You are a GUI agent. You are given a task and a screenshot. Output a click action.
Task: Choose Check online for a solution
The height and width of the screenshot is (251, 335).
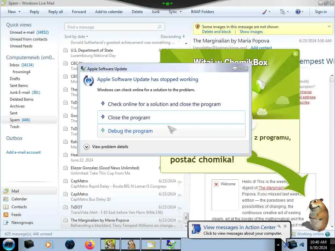click(171, 104)
